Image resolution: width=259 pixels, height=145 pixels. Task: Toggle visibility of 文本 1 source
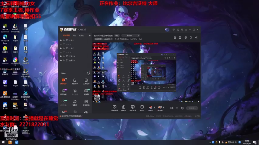tap(61, 40)
